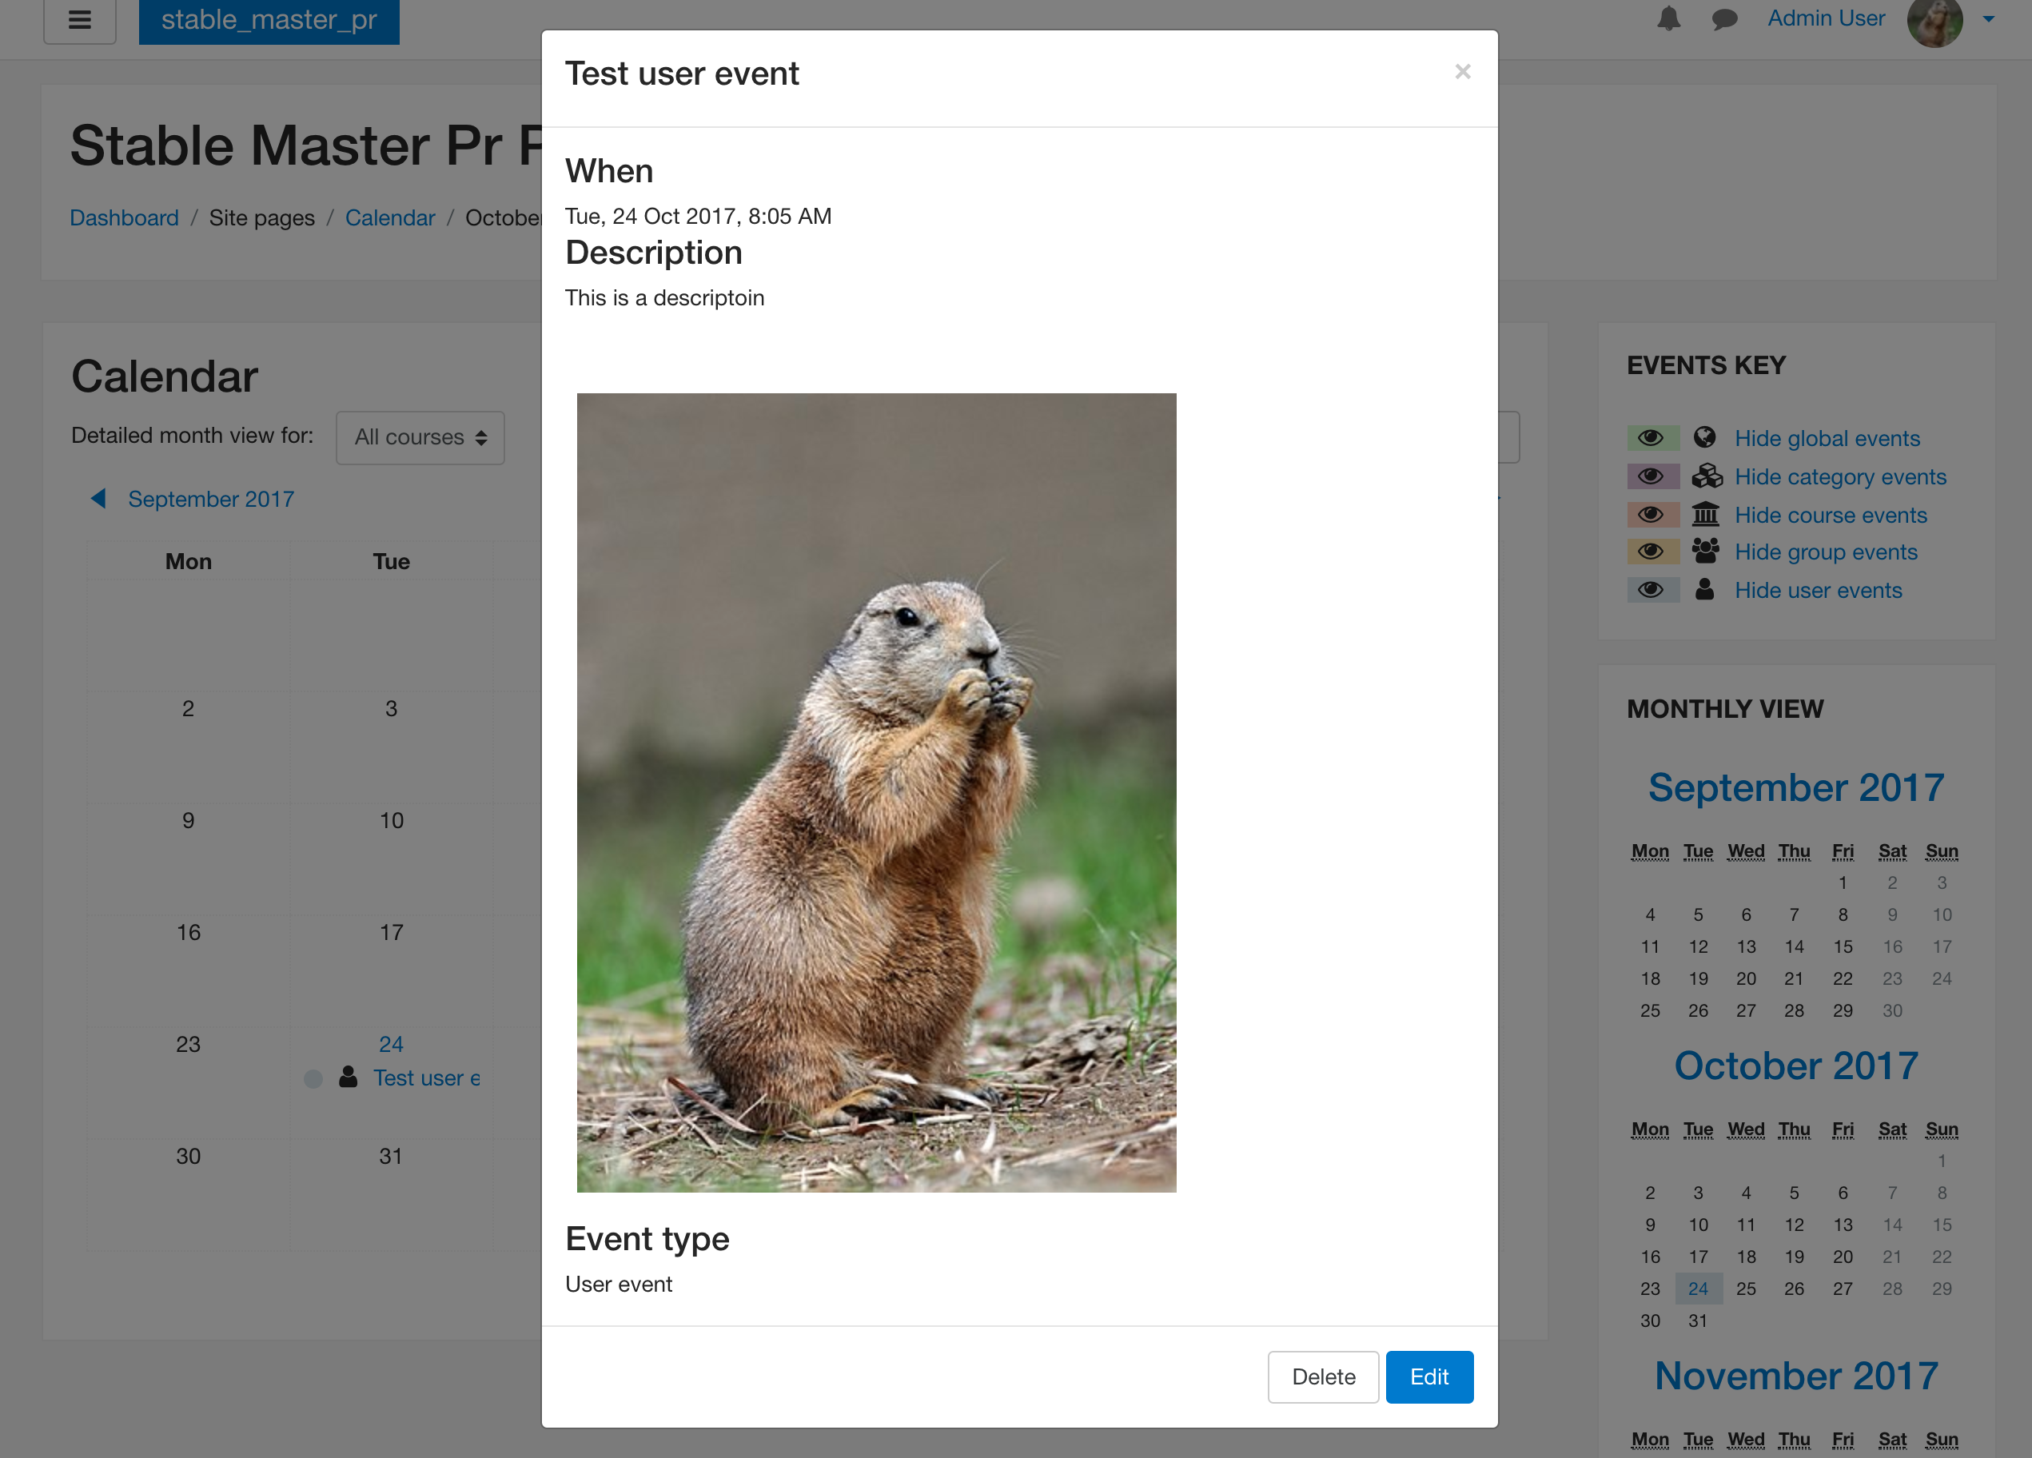Toggle course events eye icon
Viewport: 2032px width, 1458px height.
point(1651,515)
